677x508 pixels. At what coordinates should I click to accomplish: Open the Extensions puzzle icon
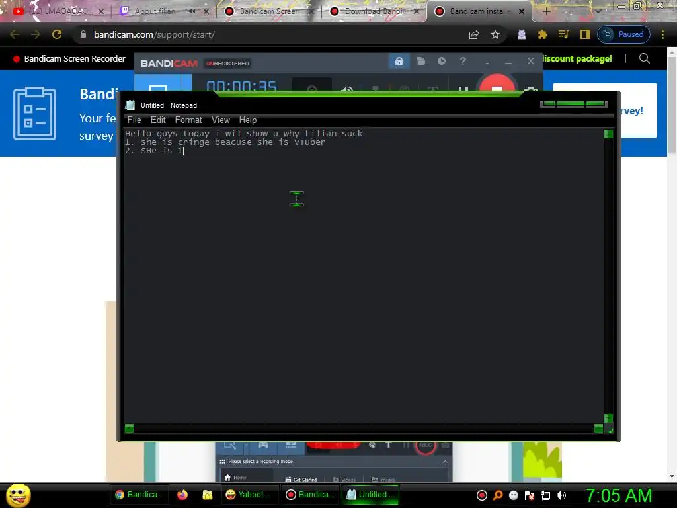(542, 34)
